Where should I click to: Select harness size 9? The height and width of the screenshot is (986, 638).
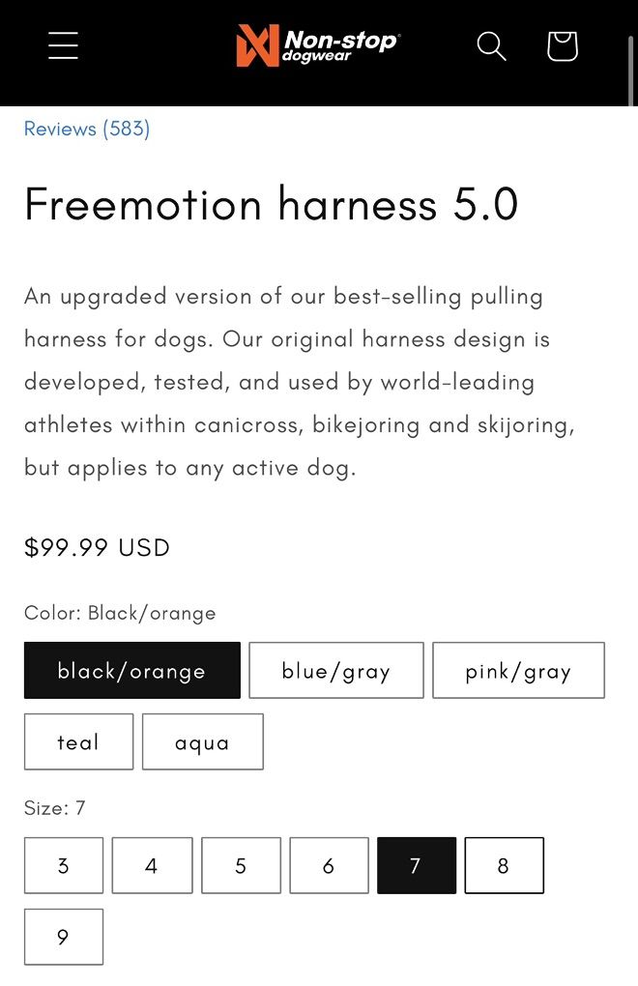coord(63,937)
